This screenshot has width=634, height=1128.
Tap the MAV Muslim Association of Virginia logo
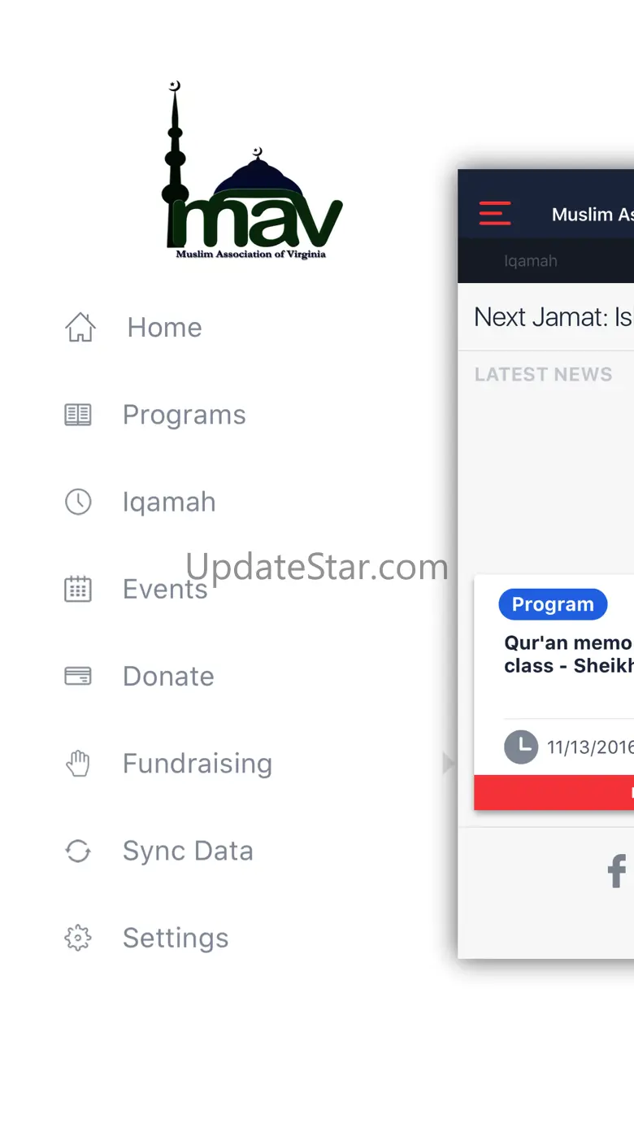[252, 171]
